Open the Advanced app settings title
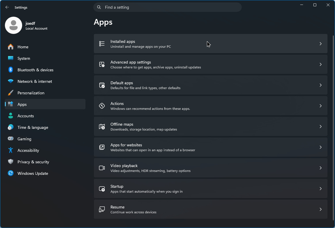 coord(131,62)
